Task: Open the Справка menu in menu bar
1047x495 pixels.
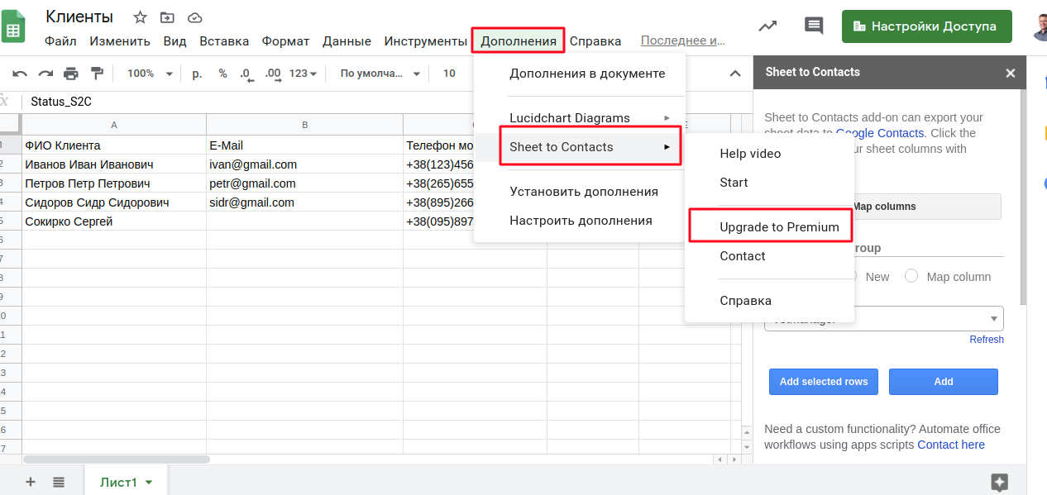Action: pos(595,40)
